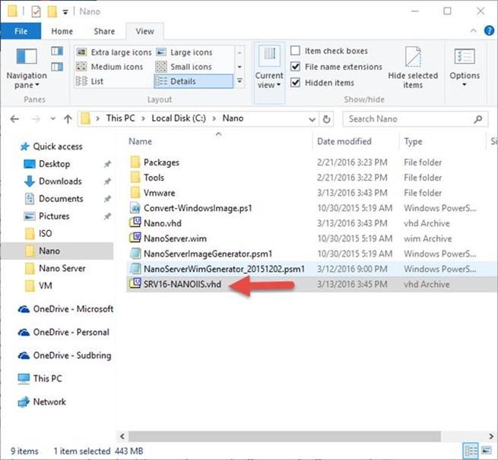
Task: Go up one folder level arrow
Action: coord(68,119)
